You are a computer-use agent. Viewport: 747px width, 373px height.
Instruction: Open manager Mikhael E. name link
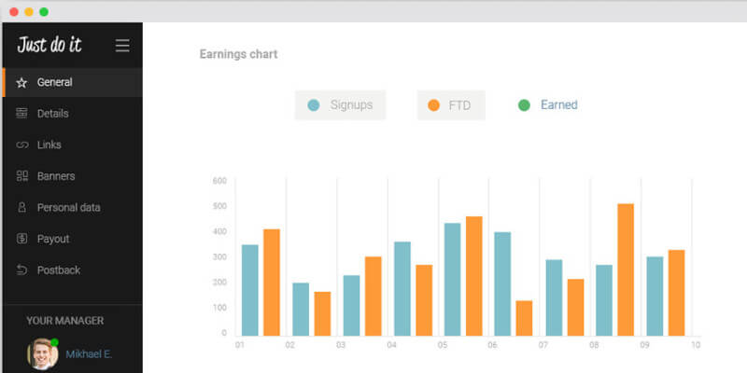pos(90,354)
